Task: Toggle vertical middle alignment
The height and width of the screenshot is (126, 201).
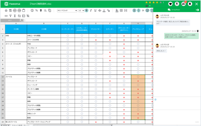Action: click(139, 11)
